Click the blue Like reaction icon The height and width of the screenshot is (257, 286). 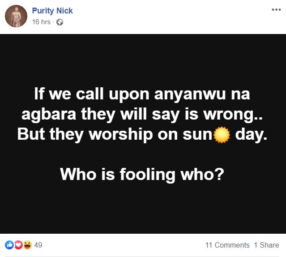[x=9, y=245]
